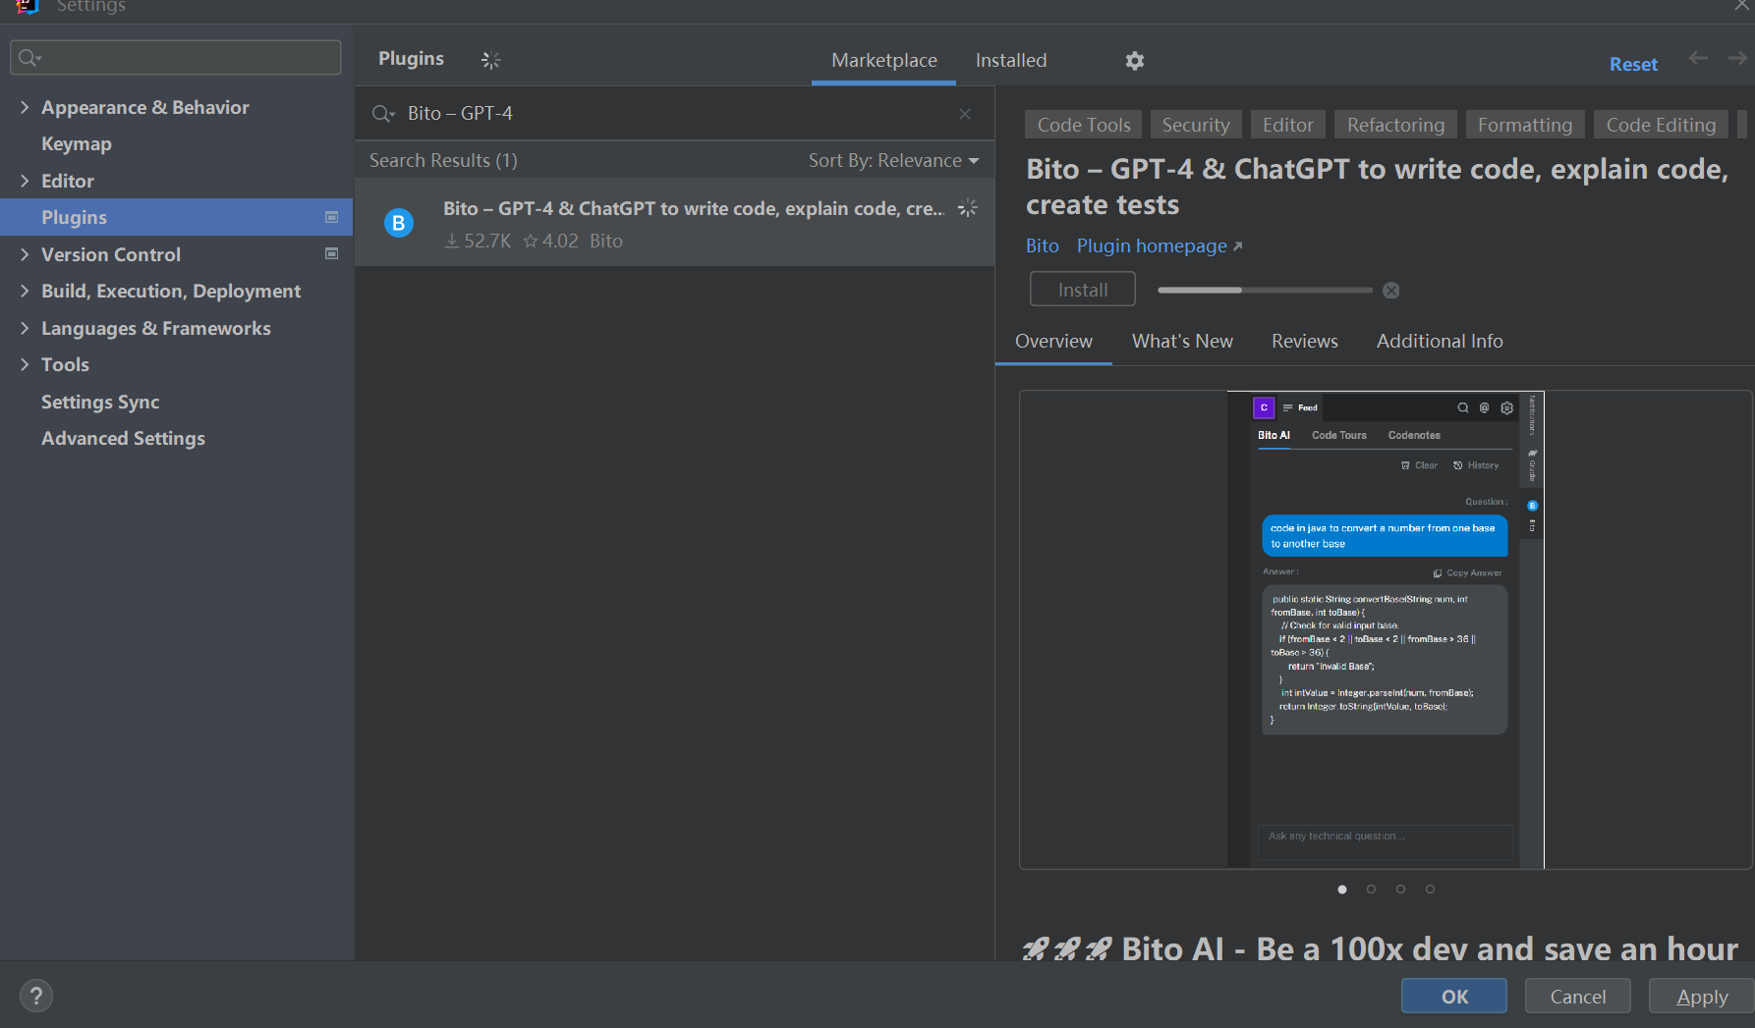The height and width of the screenshot is (1028, 1755).
Task: Click the Security tag
Action: click(1196, 125)
